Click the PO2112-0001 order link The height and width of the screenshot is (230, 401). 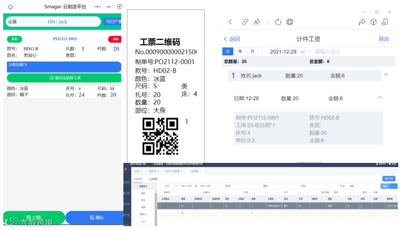tap(65, 39)
